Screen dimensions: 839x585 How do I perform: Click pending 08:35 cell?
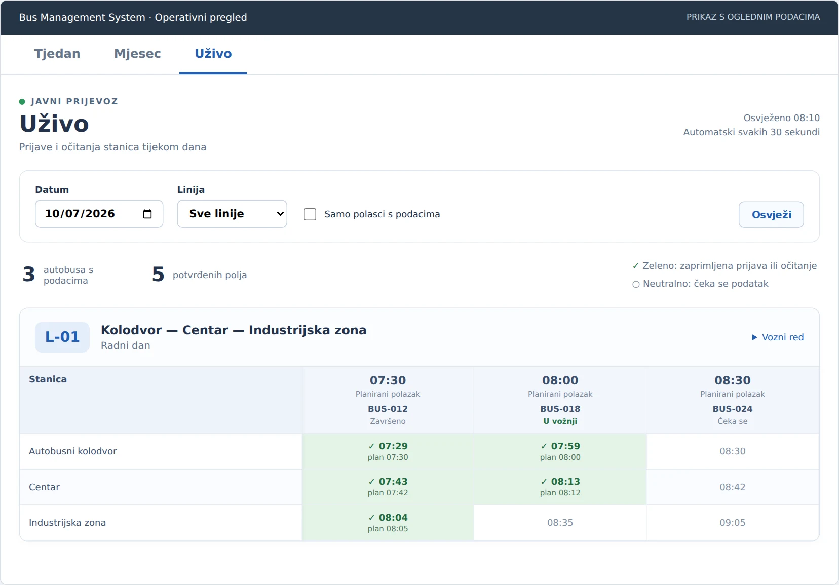coord(560,523)
